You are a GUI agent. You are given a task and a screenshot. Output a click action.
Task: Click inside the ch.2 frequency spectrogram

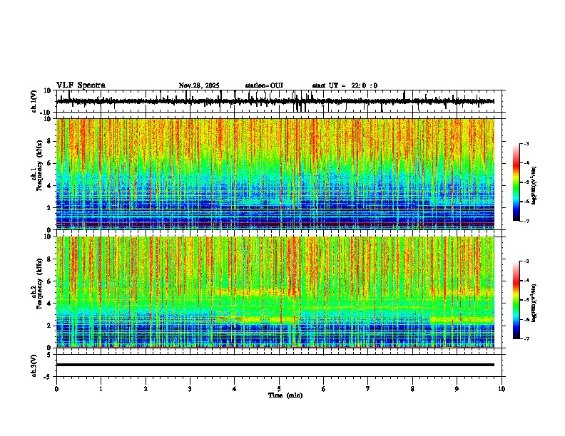coord(275,292)
